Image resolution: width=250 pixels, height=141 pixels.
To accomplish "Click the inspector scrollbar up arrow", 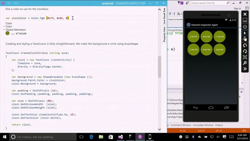I will (160, 9).
